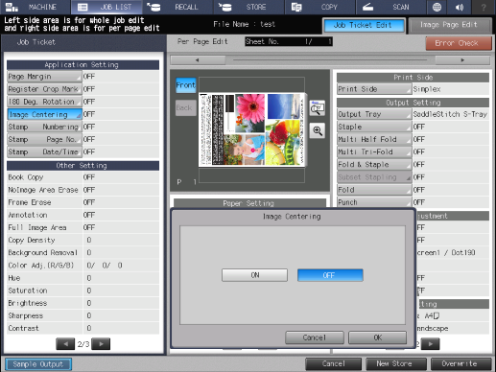Select the Image Page Edit tab

tap(449, 25)
